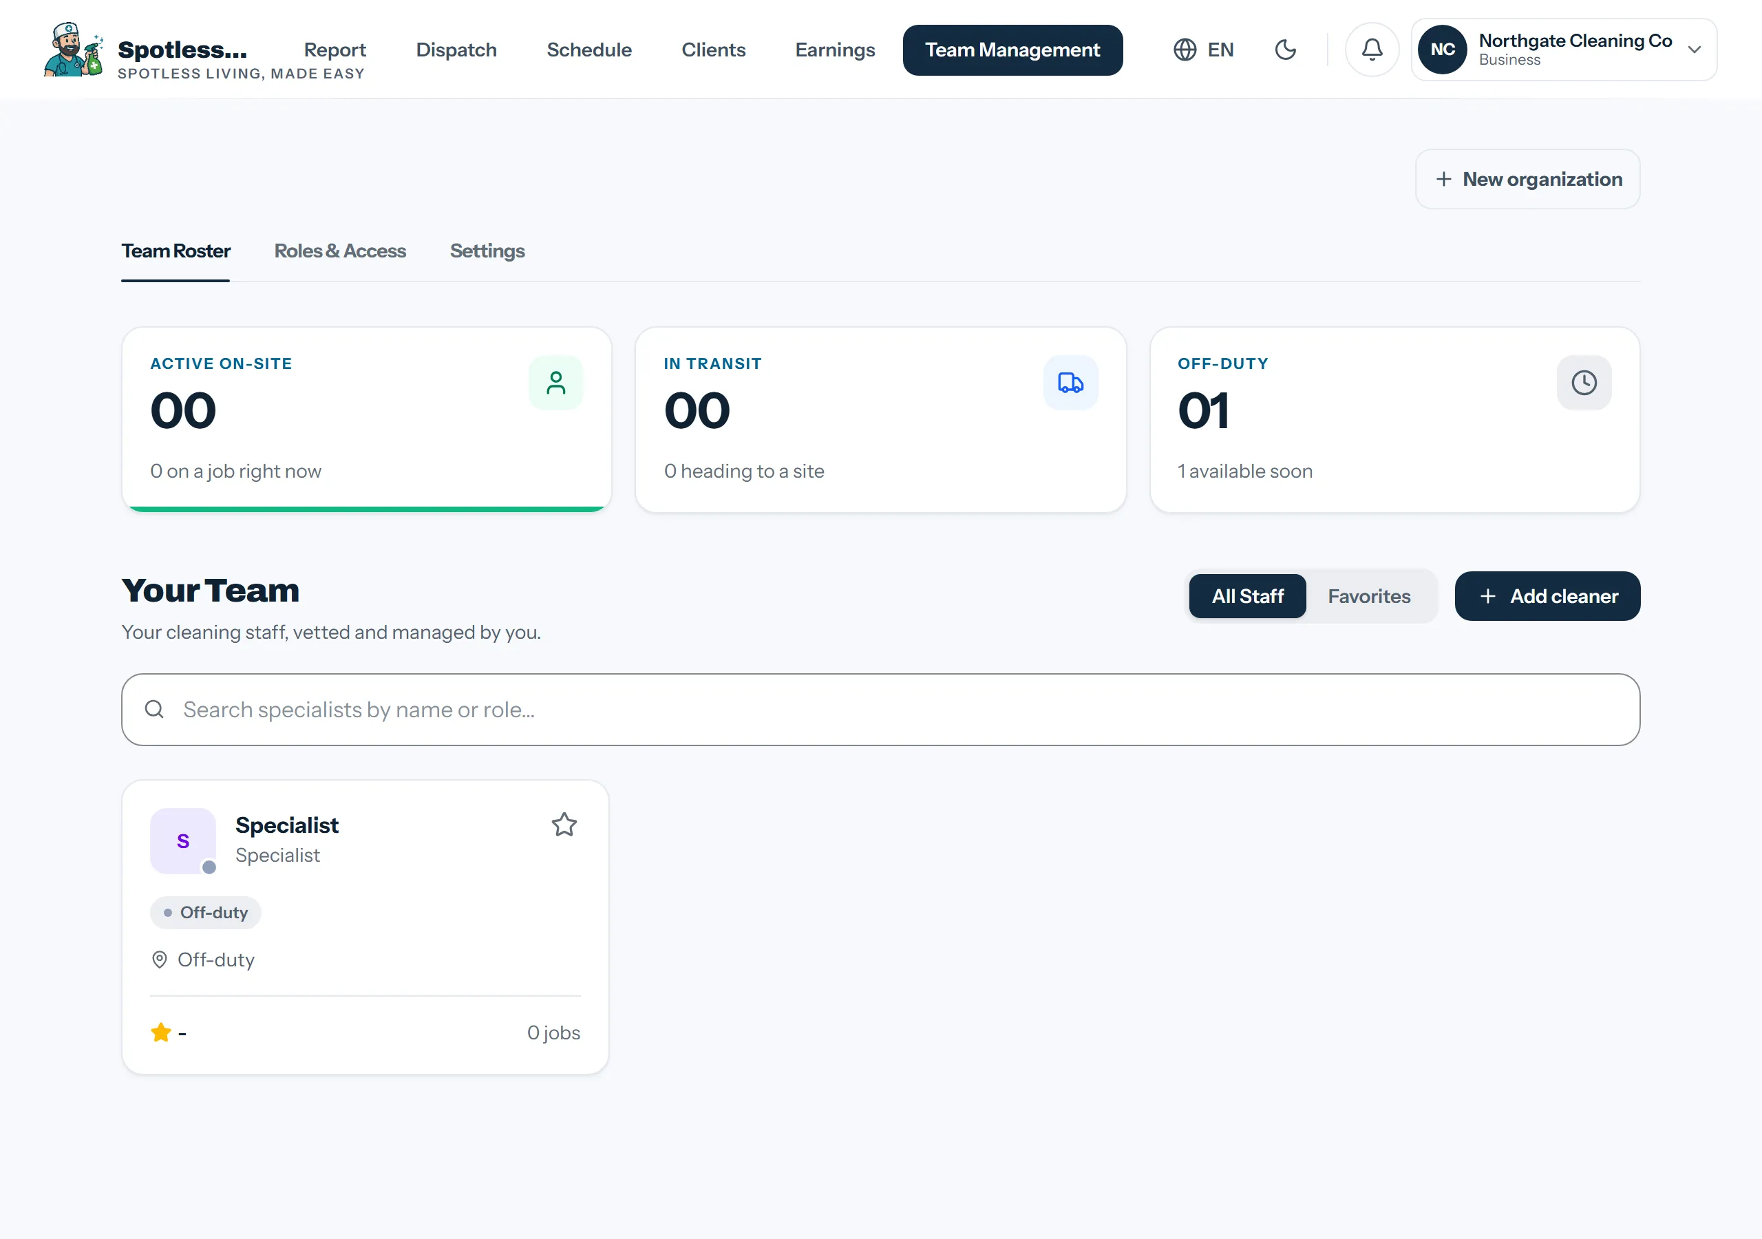
Task: Click the location pin icon on Specialist card
Action: click(x=160, y=960)
